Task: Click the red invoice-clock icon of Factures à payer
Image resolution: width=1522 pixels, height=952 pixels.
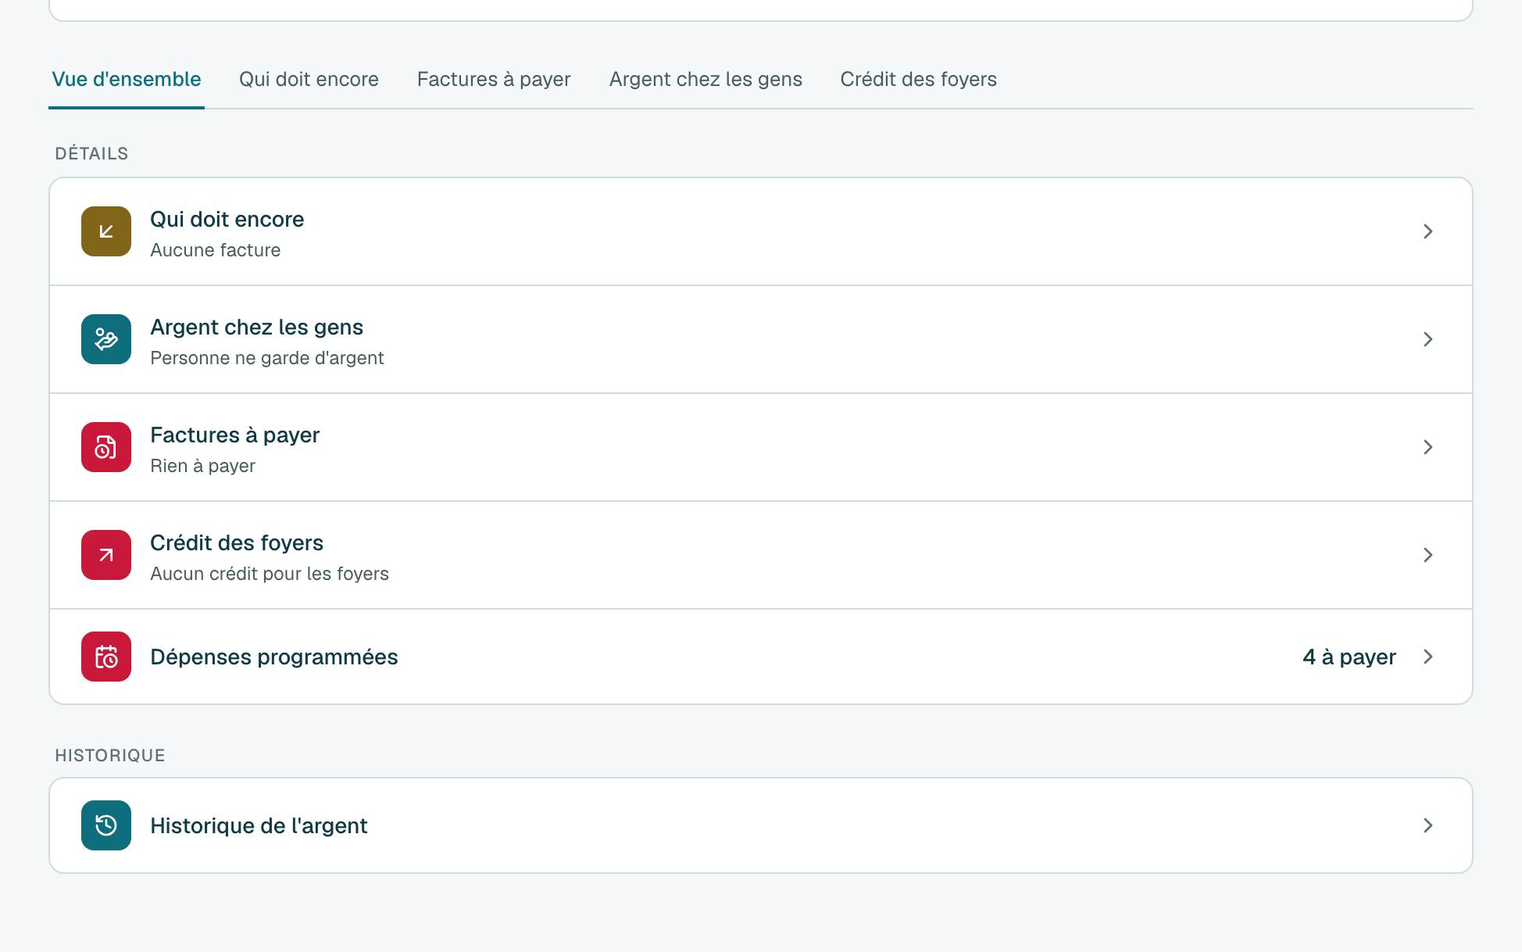Action: click(106, 447)
